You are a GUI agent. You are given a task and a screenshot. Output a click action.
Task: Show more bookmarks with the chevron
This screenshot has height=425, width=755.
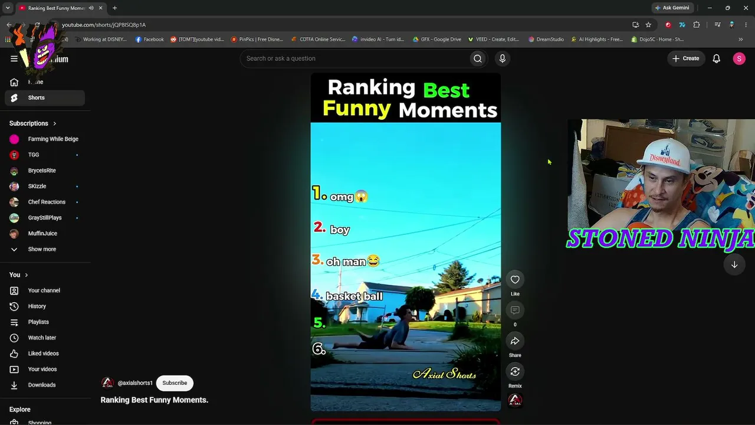click(741, 40)
